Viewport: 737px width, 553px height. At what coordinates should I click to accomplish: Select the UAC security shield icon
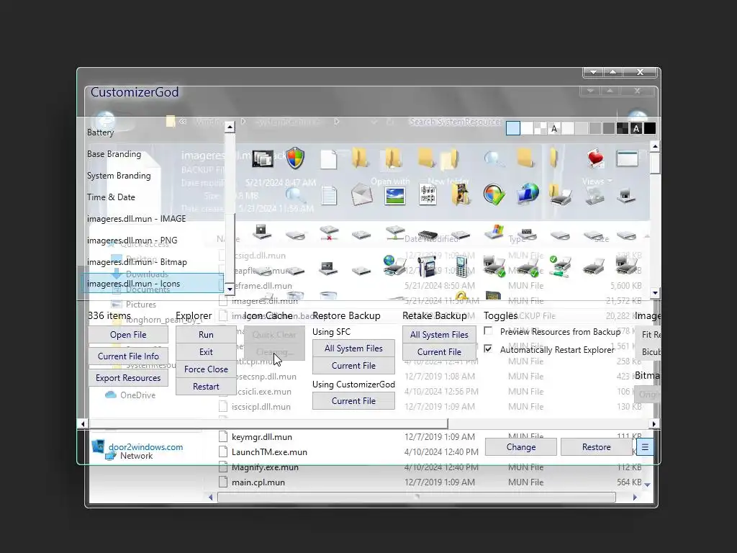coord(295,158)
